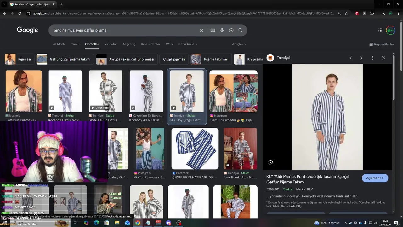Open browser Downloads

pos(383,13)
